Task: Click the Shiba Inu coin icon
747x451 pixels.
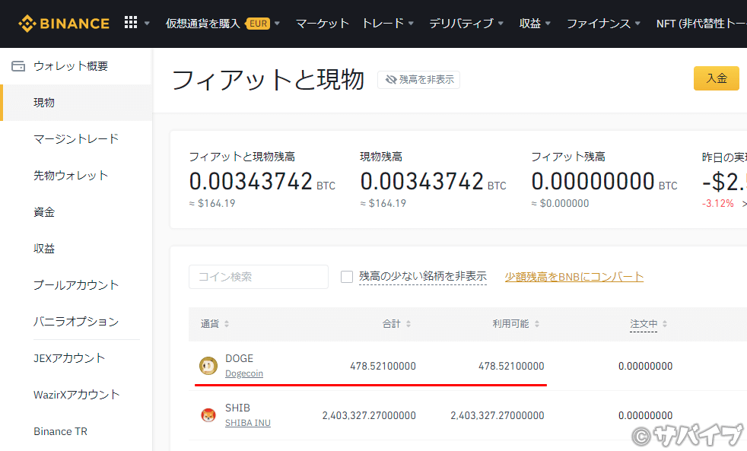Action: [x=208, y=415]
